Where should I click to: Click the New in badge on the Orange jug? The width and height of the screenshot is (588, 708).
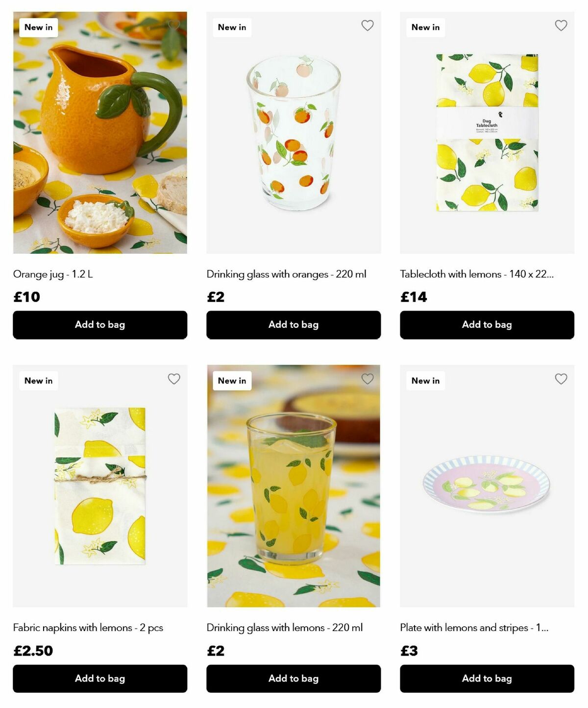(38, 27)
